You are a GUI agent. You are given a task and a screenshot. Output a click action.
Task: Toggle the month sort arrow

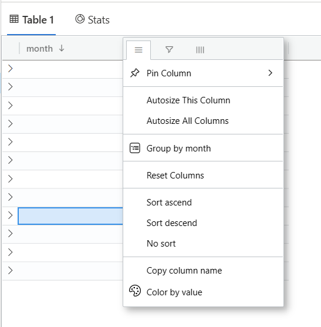[x=62, y=48]
